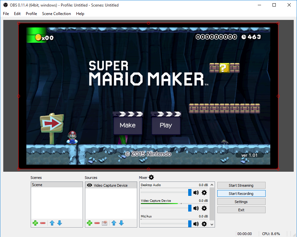The image size is (297, 237).
Task: Expand the Mic/Aux gear options menu
Action: pyautogui.click(x=204, y=224)
